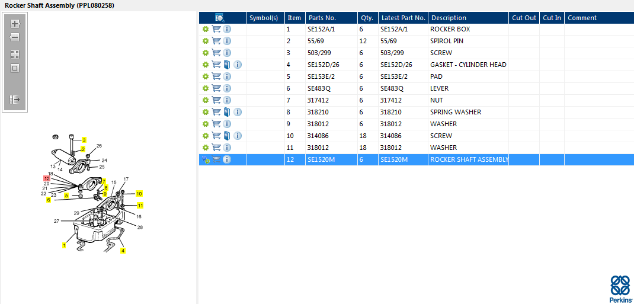The image size is (634, 304).
Task: Select highlighted callout 12 on diagram
Action: 47,178
